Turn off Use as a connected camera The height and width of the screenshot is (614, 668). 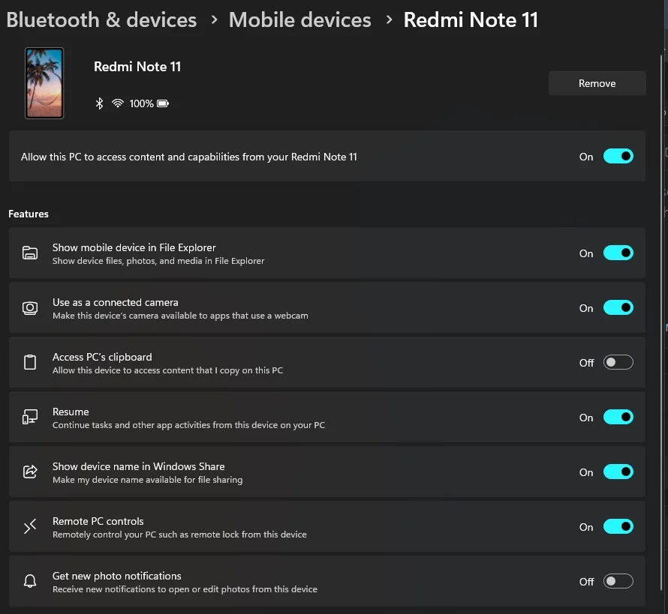[618, 307]
